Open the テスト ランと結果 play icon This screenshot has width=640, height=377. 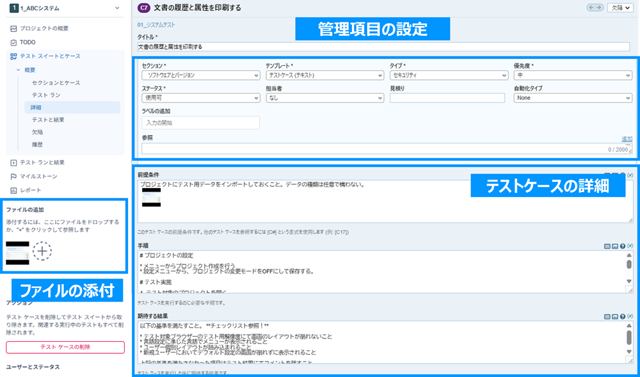pos(13,163)
